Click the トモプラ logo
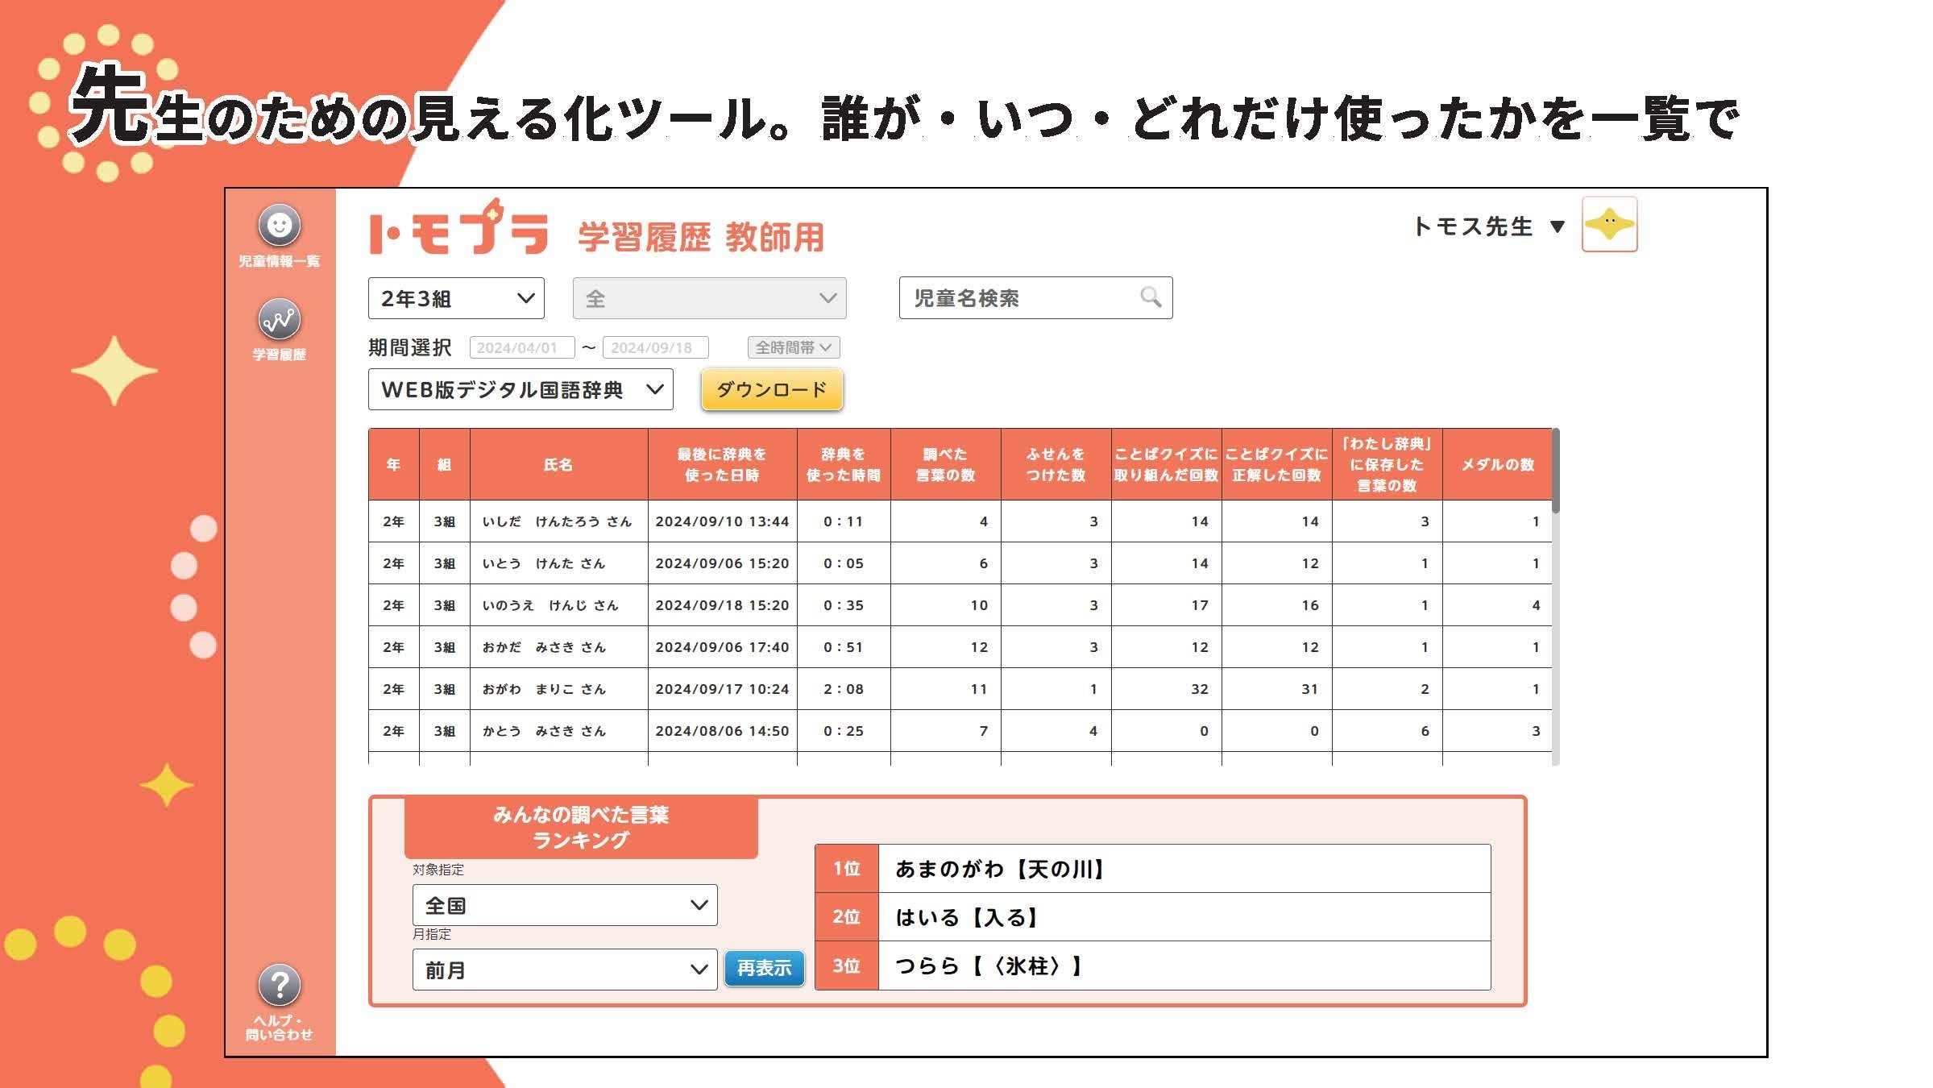 [x=458, y=230]
